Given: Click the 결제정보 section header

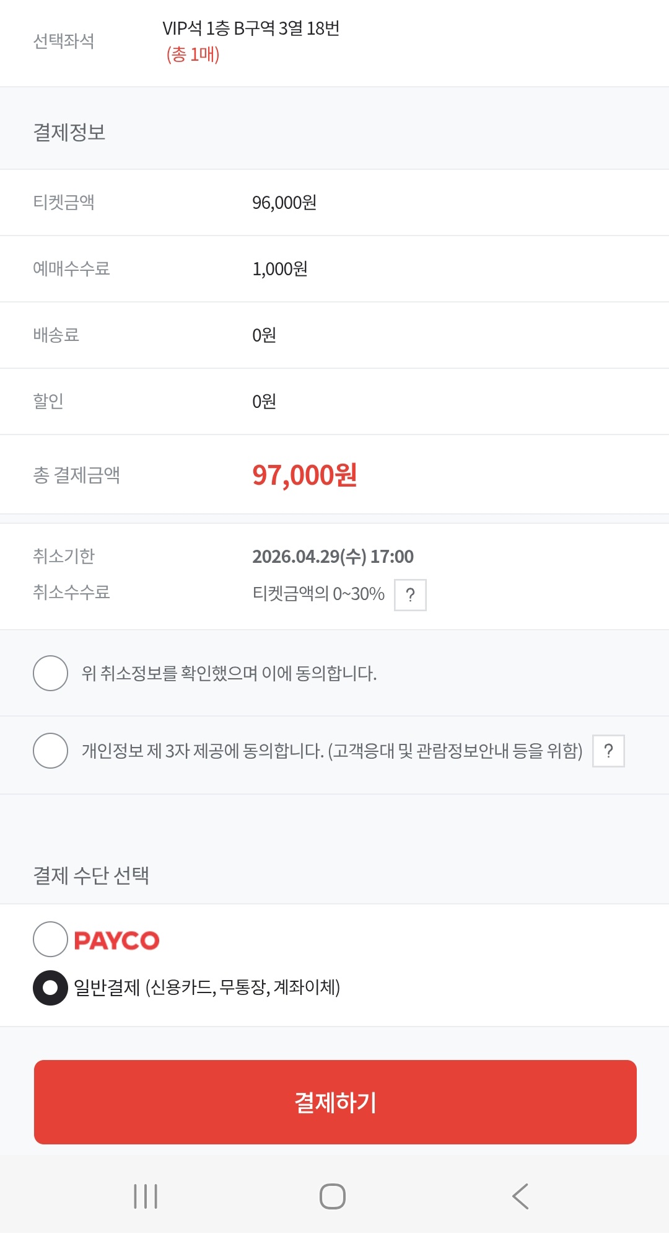Looking at the screenshot, I should click(x=69, y=132).
